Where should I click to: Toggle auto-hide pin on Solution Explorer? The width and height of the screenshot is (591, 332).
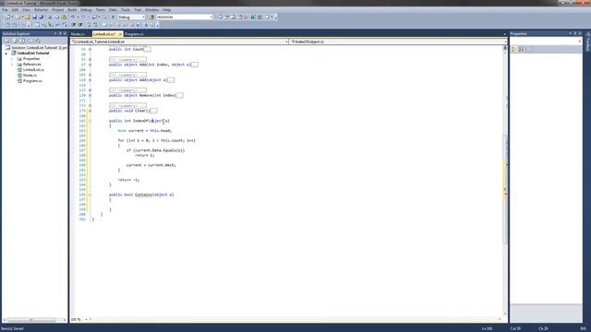pos(60,33)
